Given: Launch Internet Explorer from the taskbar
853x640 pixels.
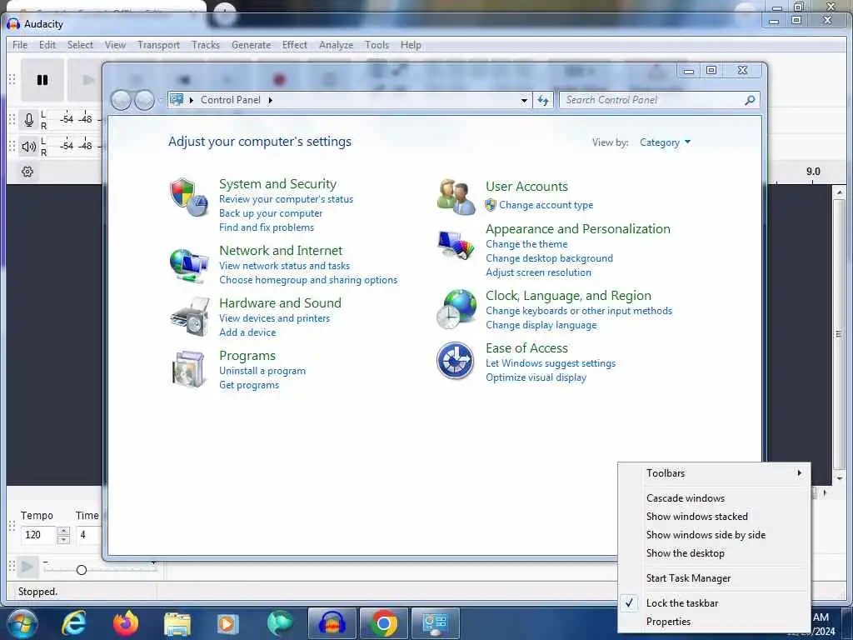Looking at the screenshot, I should (74, 623).
